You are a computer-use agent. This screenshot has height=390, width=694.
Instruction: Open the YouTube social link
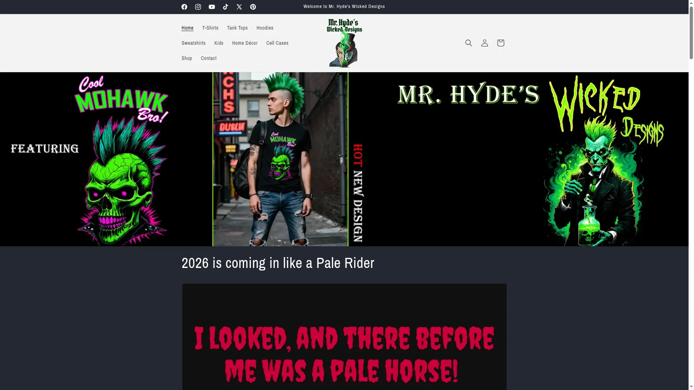point(212,7)
